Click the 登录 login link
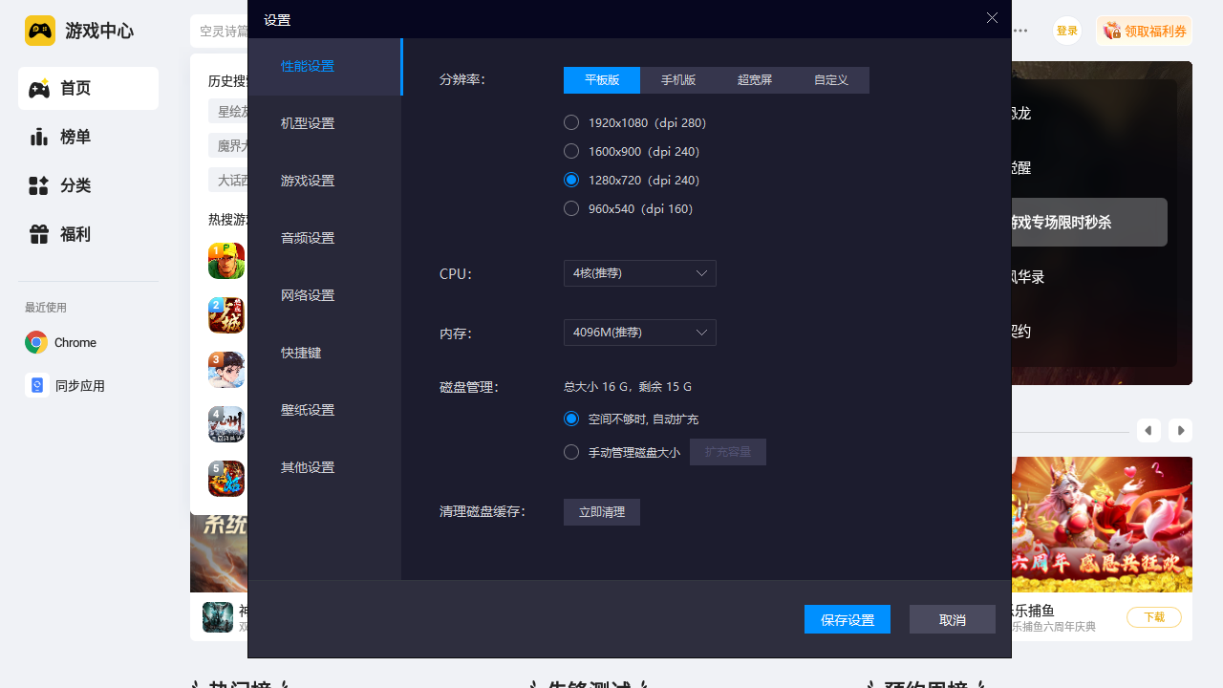1223x688 pixels. 1066,30
